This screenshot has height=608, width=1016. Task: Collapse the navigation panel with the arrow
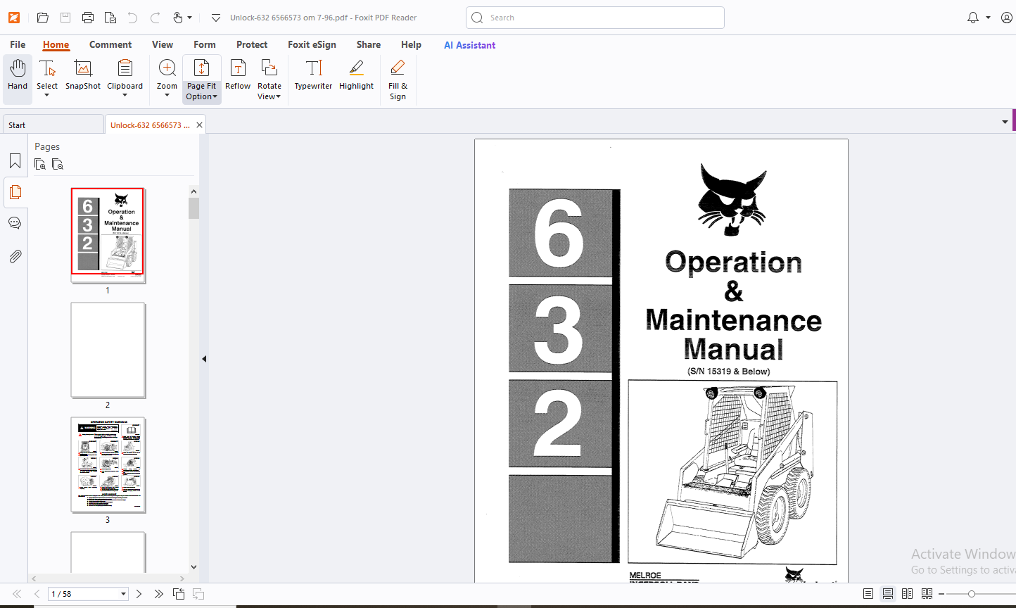204,359
